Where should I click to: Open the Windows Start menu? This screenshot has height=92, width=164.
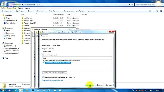pos(3,90)
